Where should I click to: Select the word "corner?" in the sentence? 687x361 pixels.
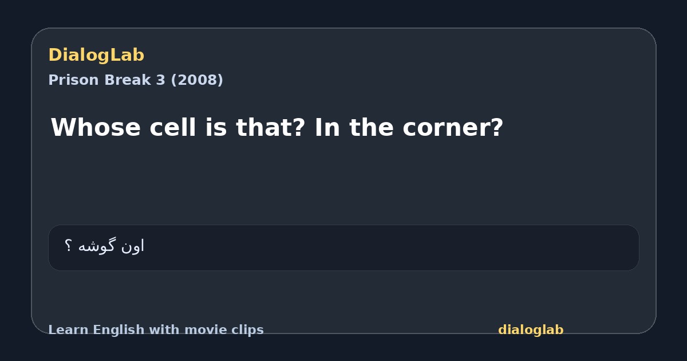(453, 127)
